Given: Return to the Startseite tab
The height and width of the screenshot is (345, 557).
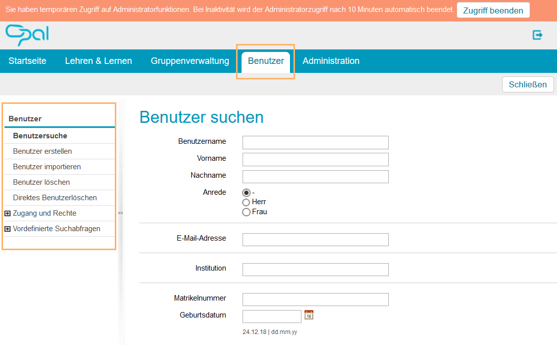Looking at the screenshot, I should (x=27, y=61).
